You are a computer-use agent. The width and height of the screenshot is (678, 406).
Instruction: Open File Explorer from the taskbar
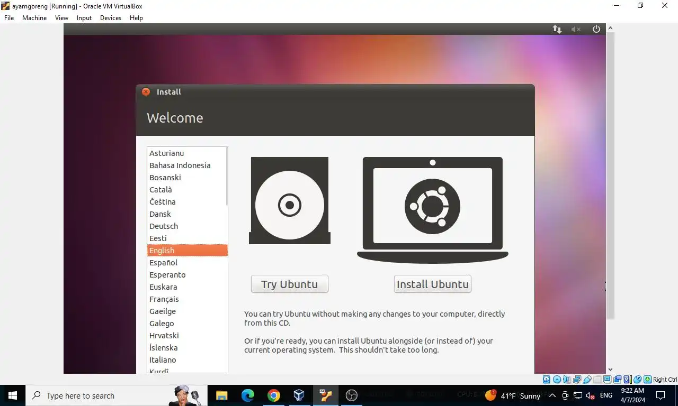coord(221,395)
